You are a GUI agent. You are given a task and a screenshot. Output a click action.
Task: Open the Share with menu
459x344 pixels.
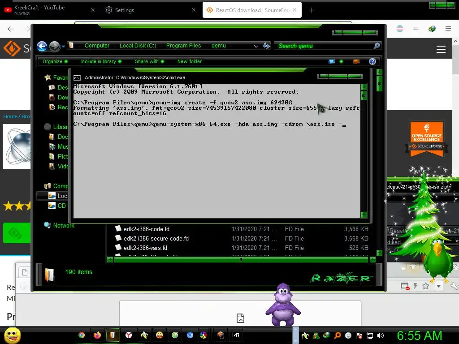pos(149,61)
